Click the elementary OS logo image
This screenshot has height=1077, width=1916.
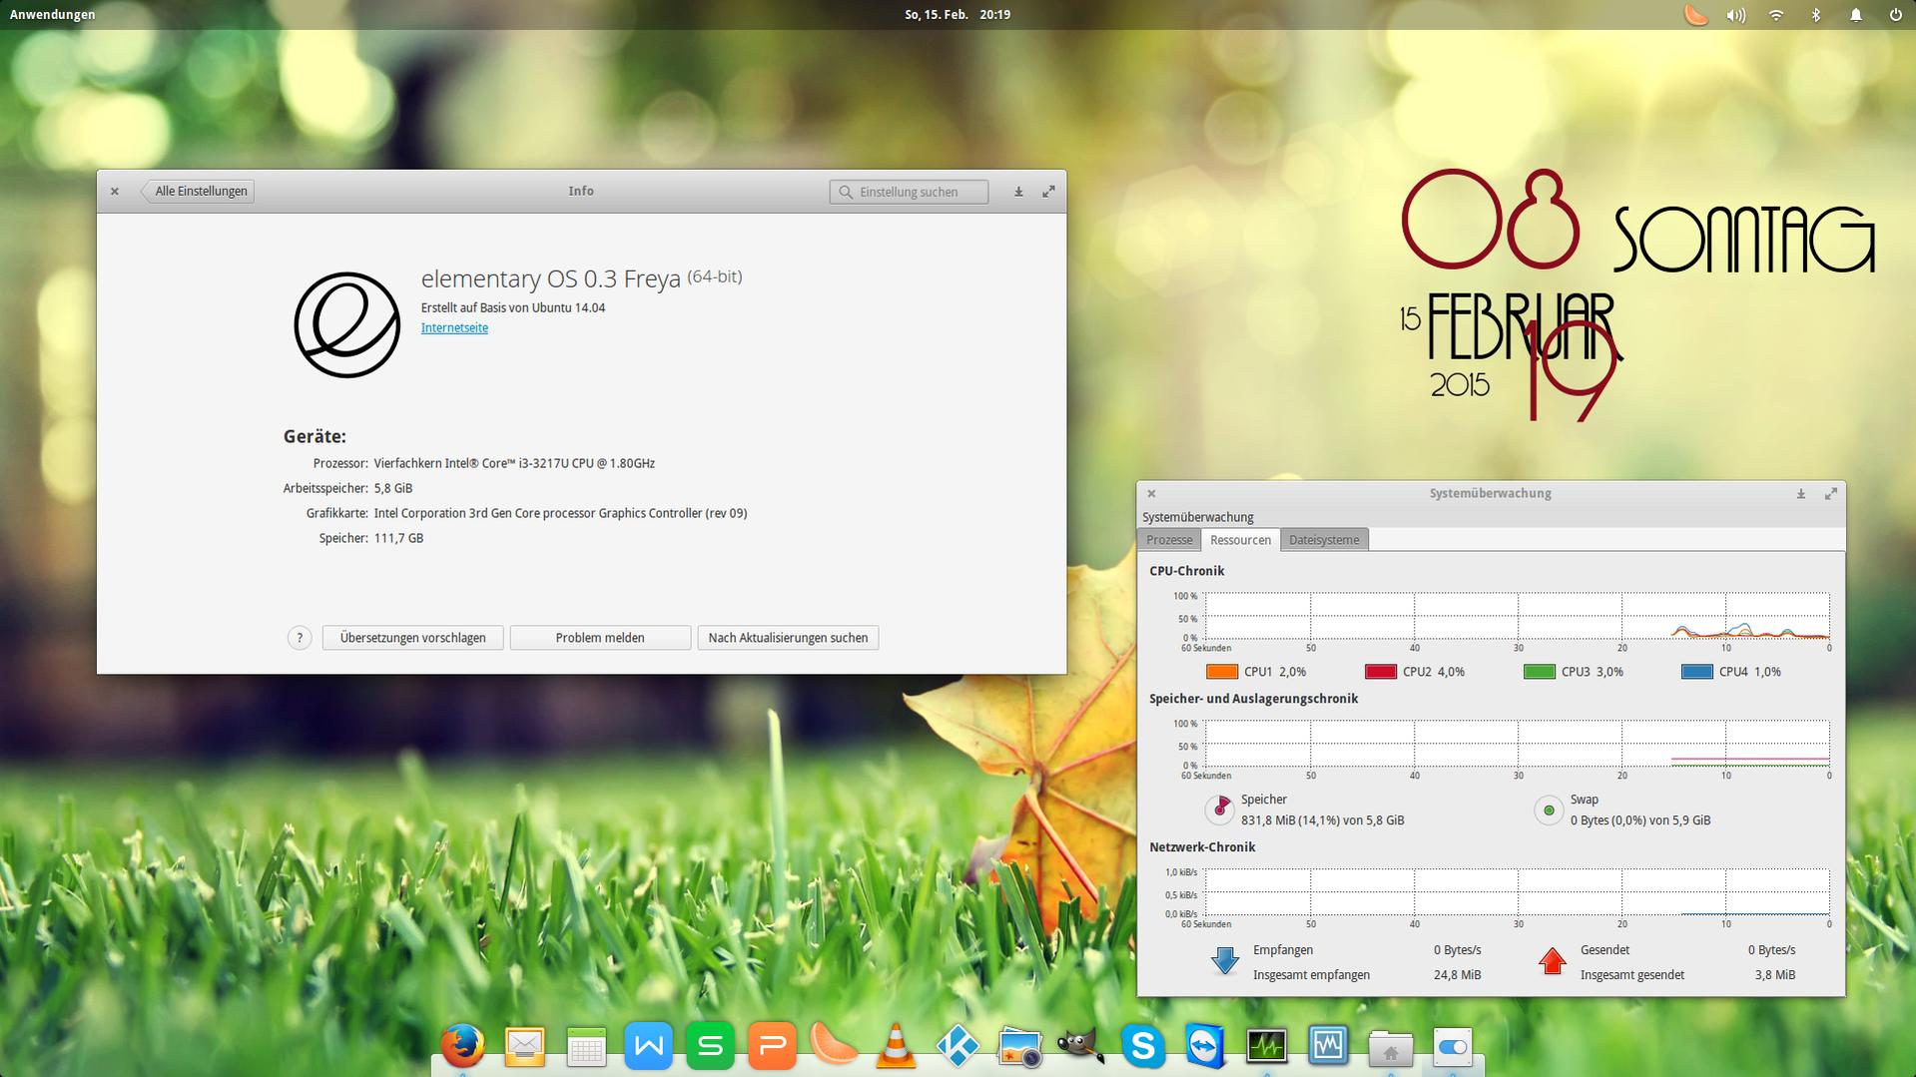click(x=346, y=324)
